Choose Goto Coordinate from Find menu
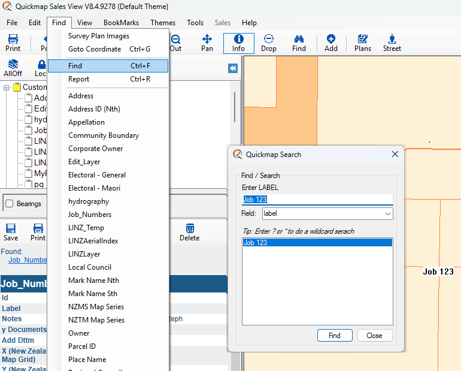Screen dimensions: 461x371 pos(95,49)
